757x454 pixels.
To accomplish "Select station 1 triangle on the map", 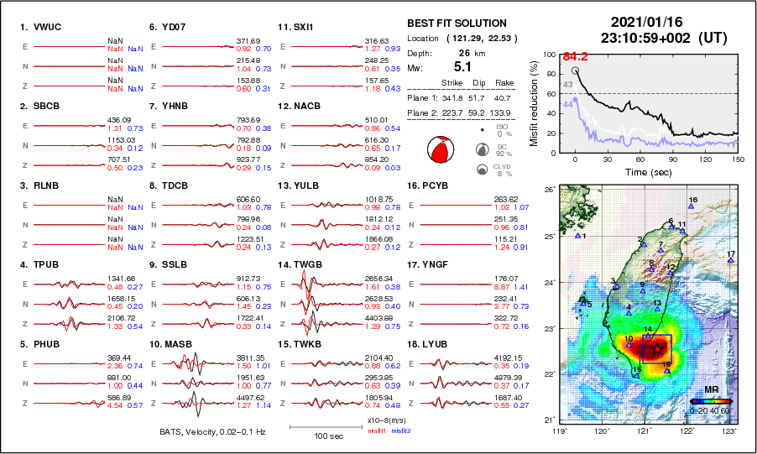I will [x=577, y=236].
